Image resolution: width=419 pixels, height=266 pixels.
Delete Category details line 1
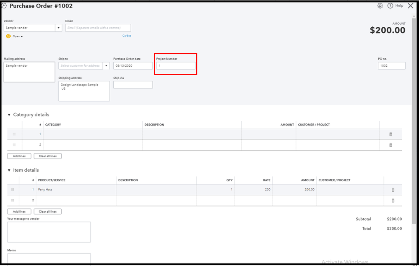point(390,134)
